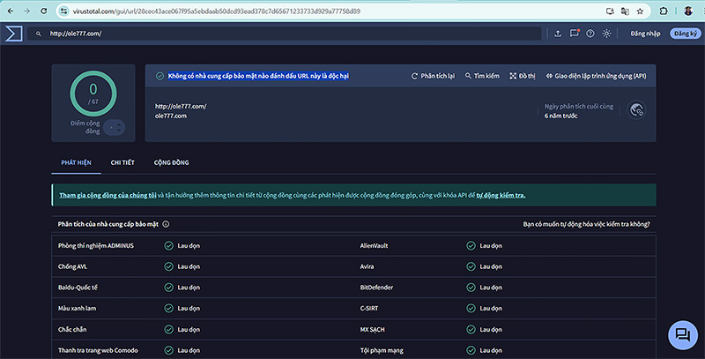Click the globe link icon beside last analysis
This screenshot has height=359, width=705.
coord(636,109)
